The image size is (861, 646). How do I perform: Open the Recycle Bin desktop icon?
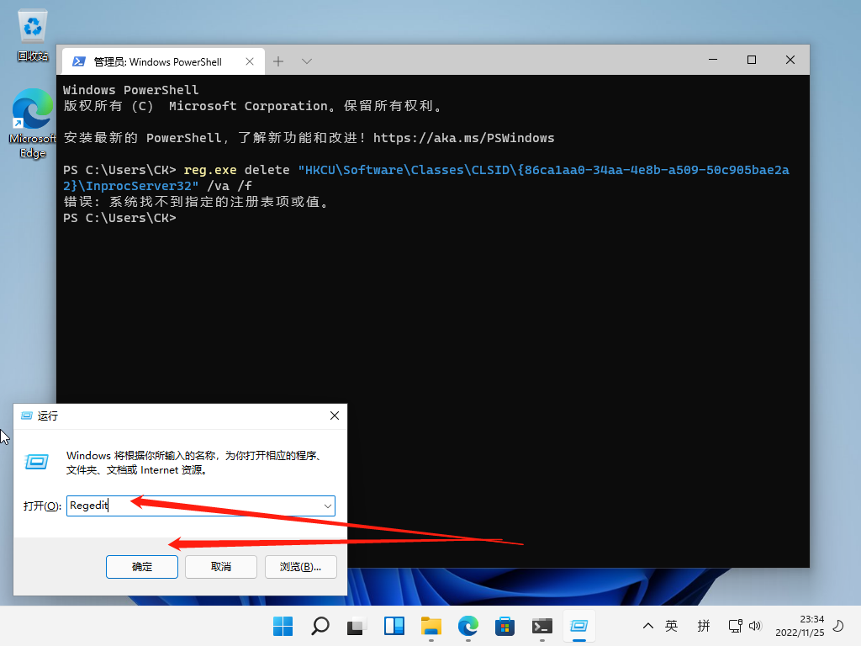[33, 34]
